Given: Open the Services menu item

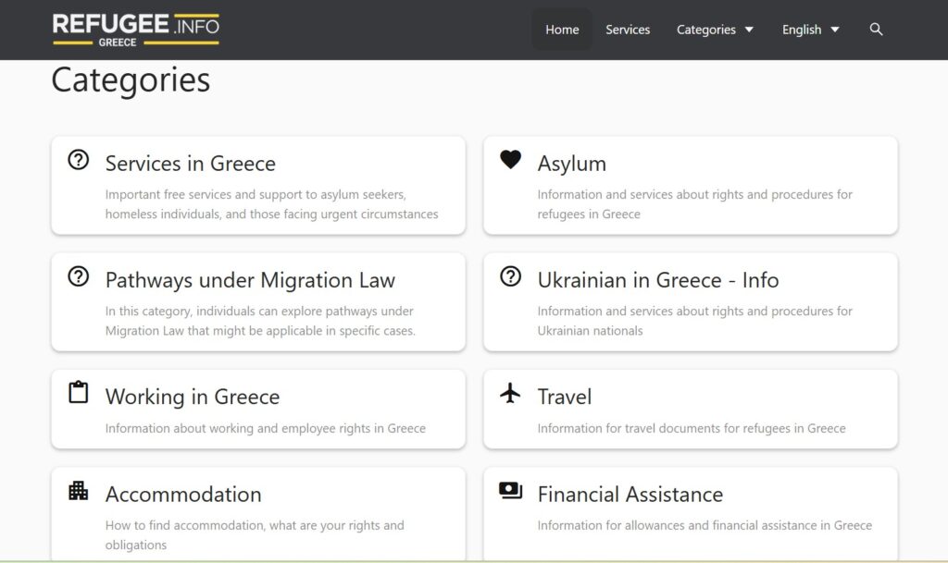Looking at the screenshot, I should point(628,30).
